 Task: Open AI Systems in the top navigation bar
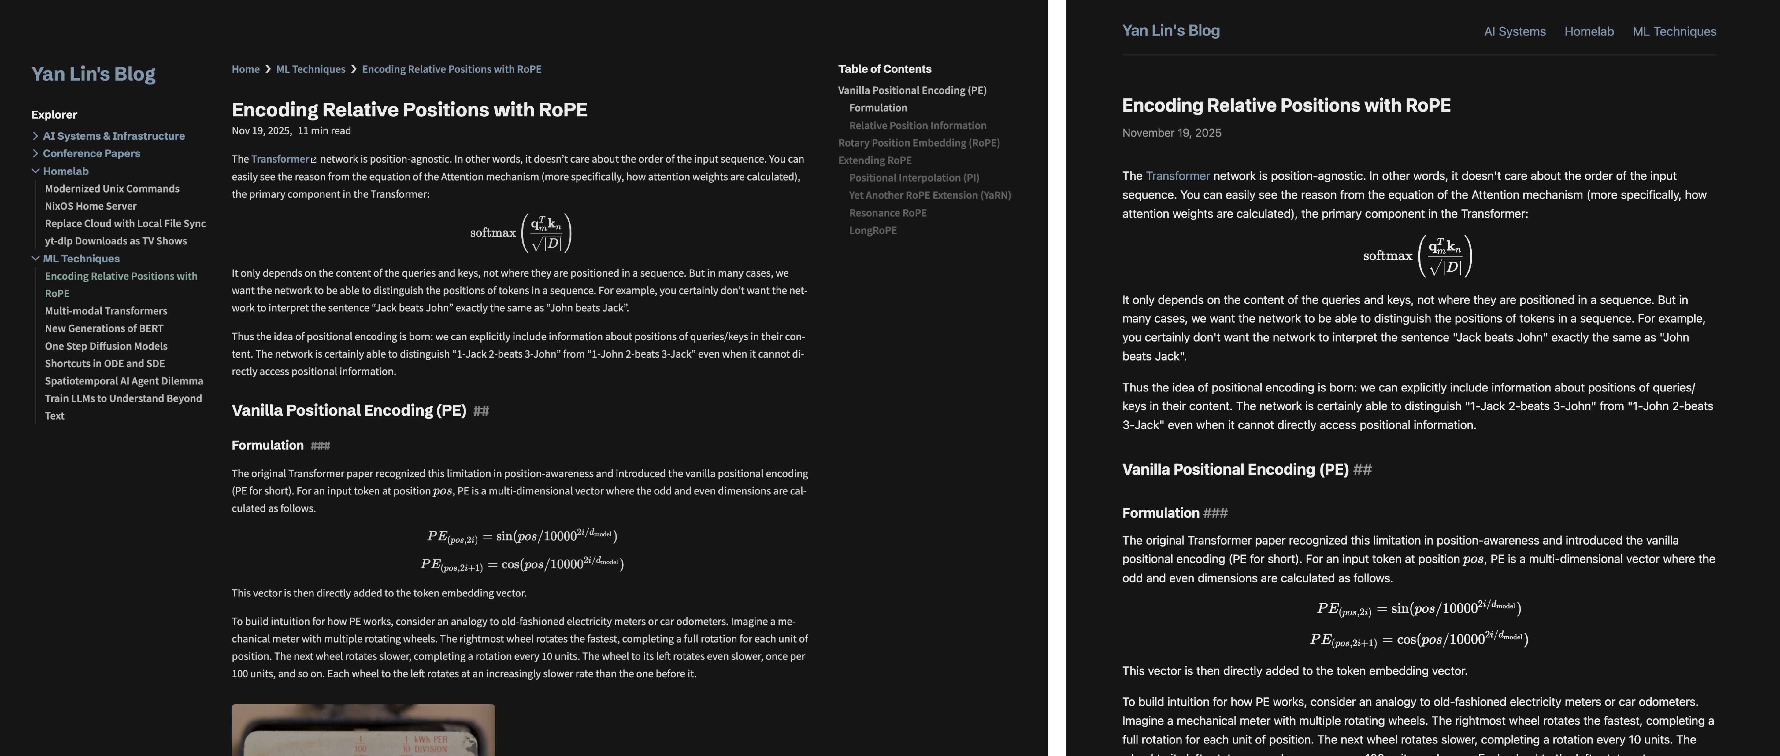tap(1515, 32)
